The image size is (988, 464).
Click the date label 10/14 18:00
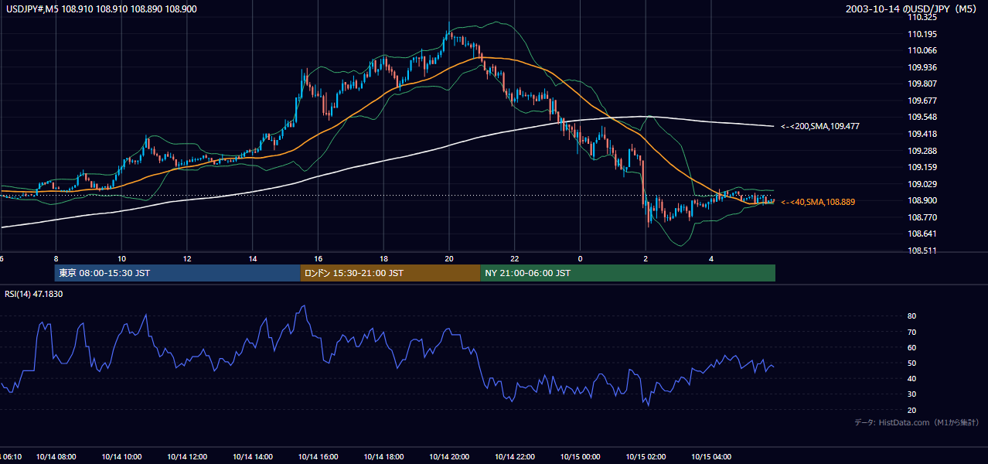(383, 457)
